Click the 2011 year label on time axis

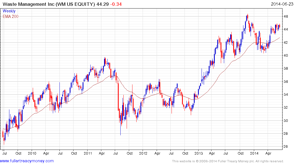tap(88, 153)
